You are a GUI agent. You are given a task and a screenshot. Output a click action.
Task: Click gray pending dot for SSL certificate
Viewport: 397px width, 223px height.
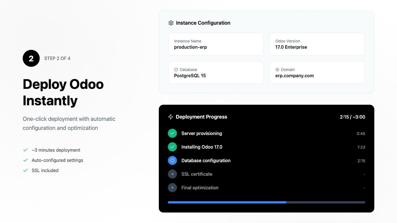click(172, 174)
